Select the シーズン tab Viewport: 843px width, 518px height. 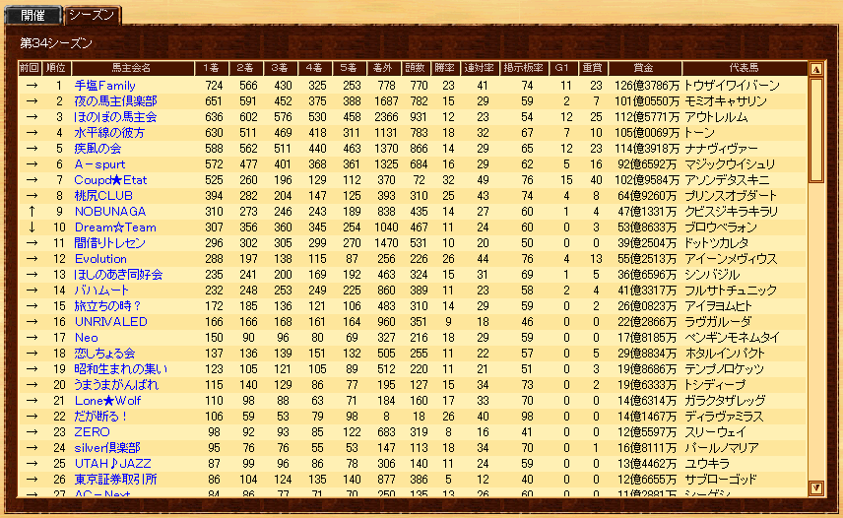[93, 15]
